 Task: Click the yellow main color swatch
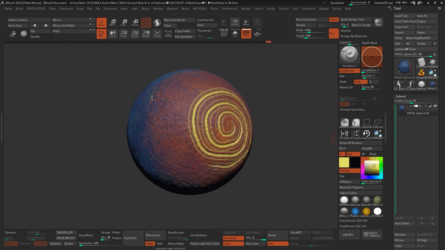click(x=344, y=162)
